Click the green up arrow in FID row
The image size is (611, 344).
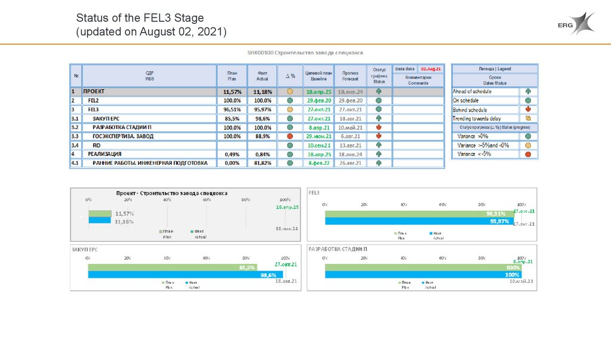pos(378,145)
